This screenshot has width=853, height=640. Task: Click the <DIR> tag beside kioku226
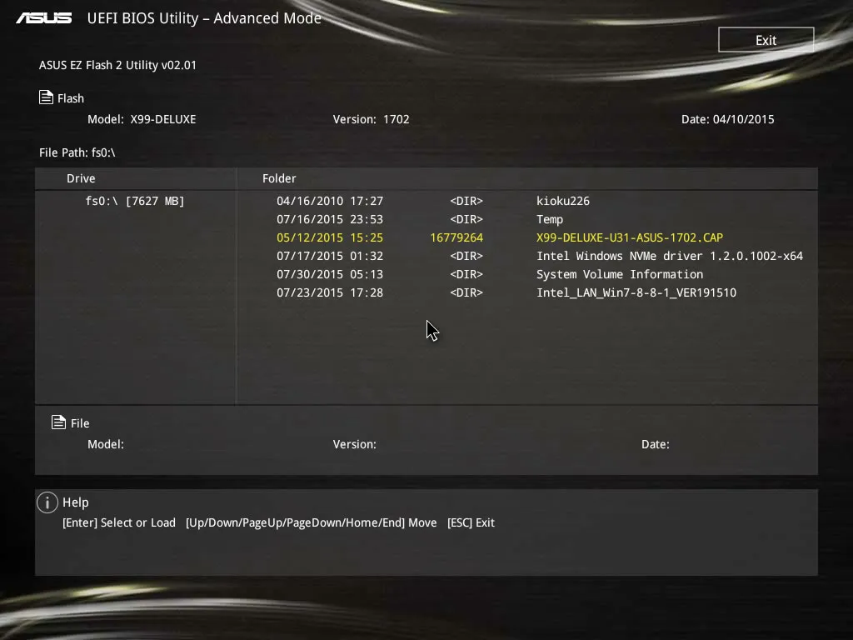pos(466,201)
